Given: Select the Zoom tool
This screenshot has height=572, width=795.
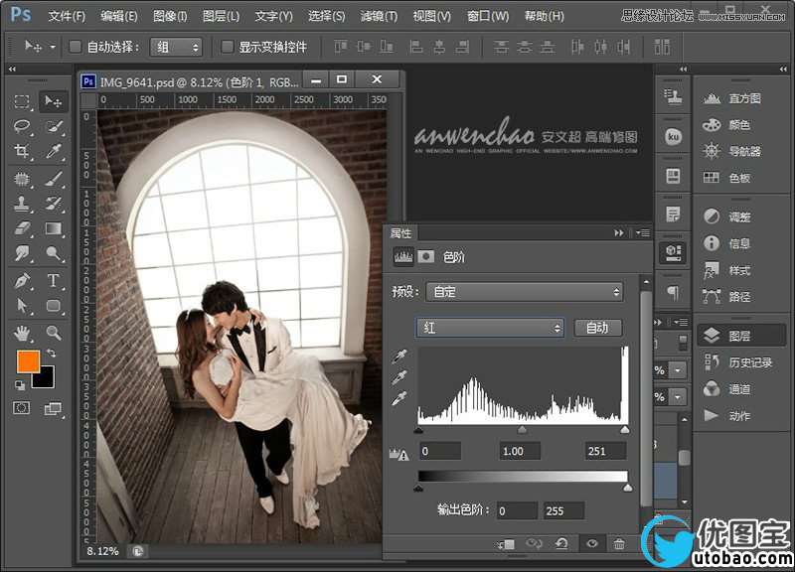Looking at the screenshot, I should click(54, 333).
